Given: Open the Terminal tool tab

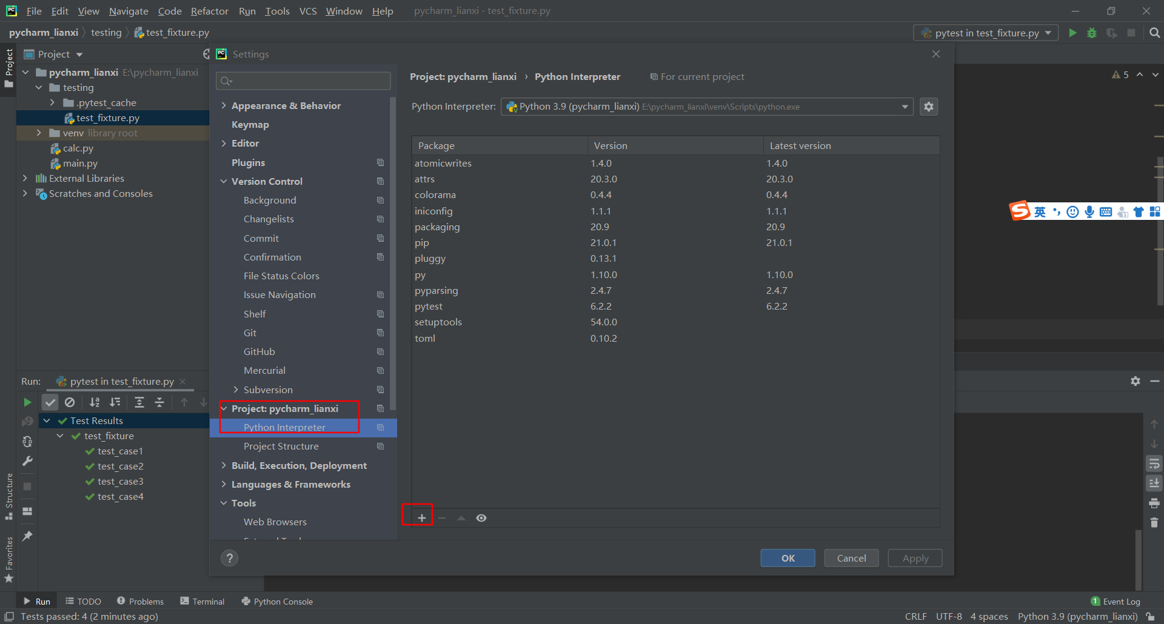Looking at the screenshot, I should coord(202,602).
